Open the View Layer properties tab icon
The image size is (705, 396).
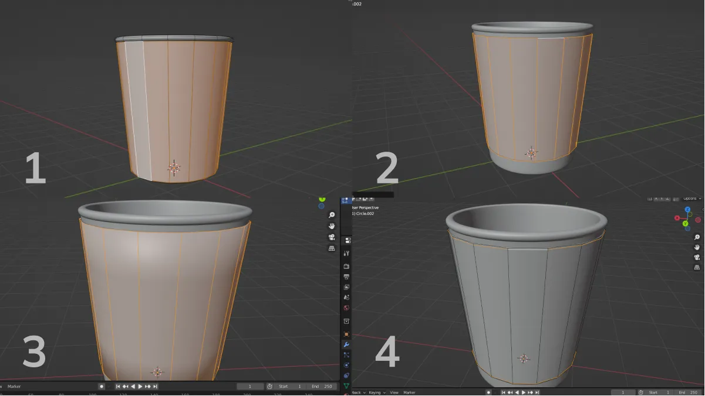[x=346, y=287]
